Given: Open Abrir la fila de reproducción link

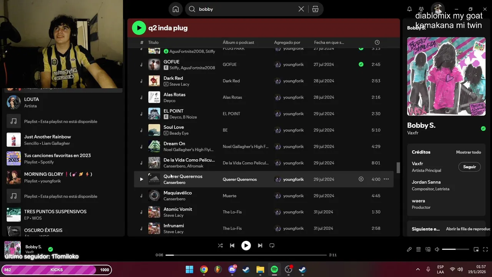Looking at the screenshot, I should coord(468,229).
